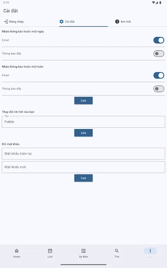This screenshot has width=167, height=268.
Task: Focus the Tên field containing Public
Action: click(x=83, y=122)
